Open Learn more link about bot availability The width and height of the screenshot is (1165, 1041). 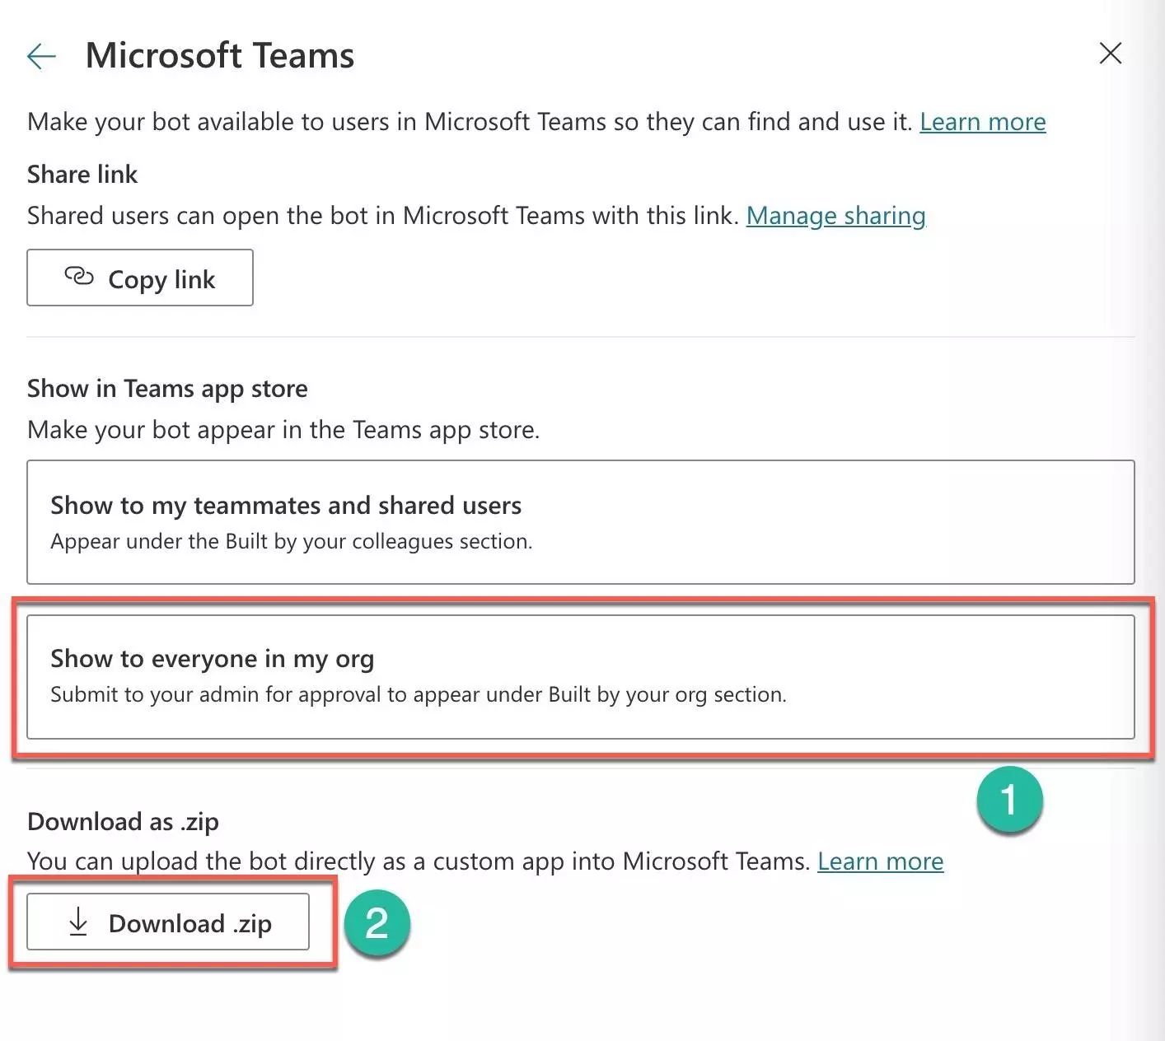click(x=982, y=122)
